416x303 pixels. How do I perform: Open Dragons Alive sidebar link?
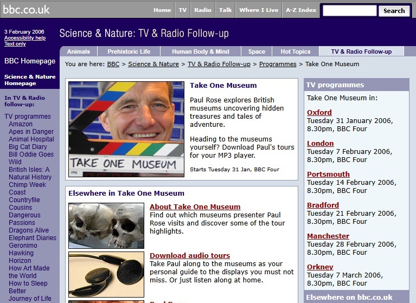[29, 230]
